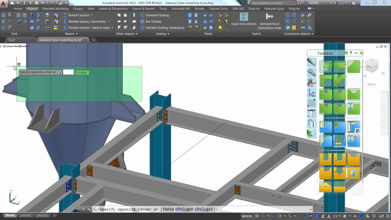The height and width of the screenshot is (220, 391).
Task: Open the Extended Modeling ribbon tab
Action: pyautogui.click(x=55, y=9)
